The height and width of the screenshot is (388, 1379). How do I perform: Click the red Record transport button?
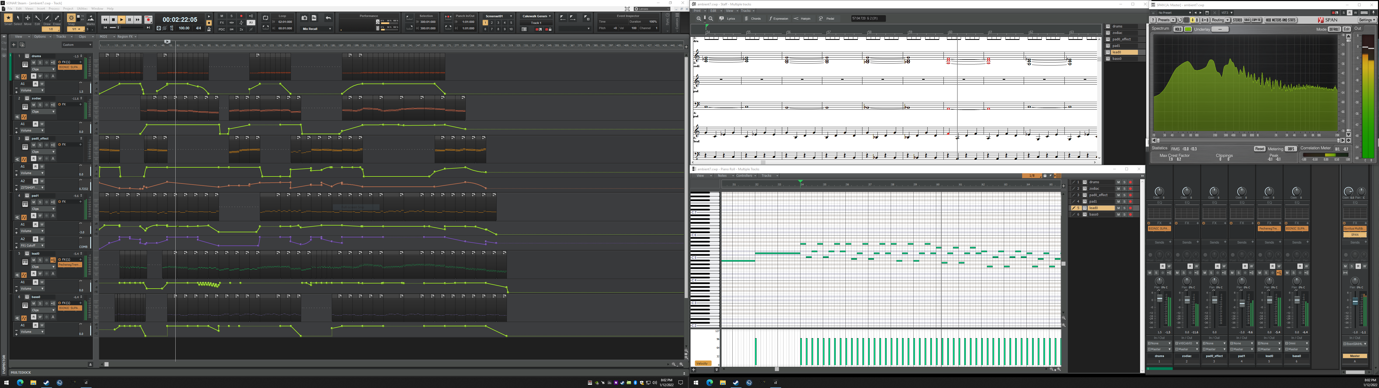(148, 20)
